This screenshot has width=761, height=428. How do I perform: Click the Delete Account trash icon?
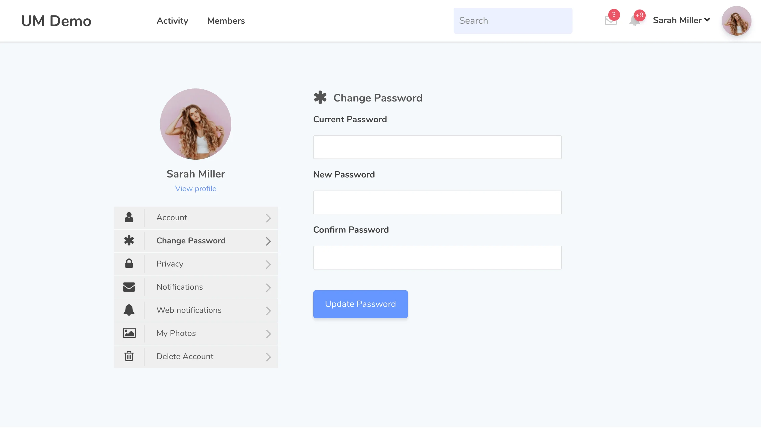tap(129, 356)
